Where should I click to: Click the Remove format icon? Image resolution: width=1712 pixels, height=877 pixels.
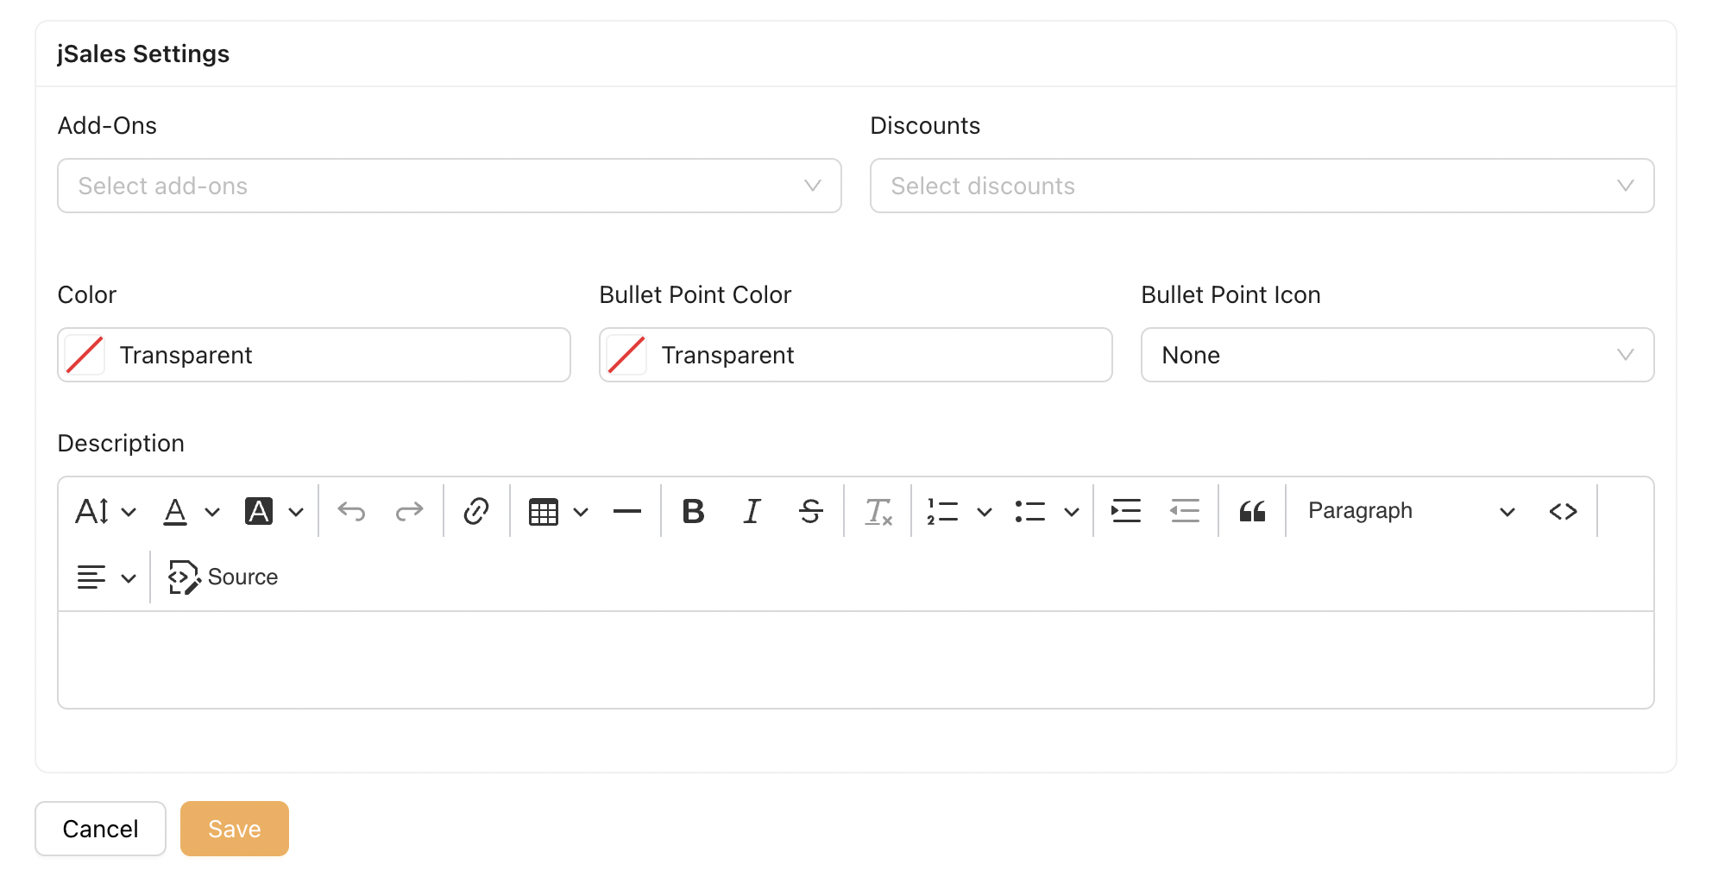(x=878, y=511)
